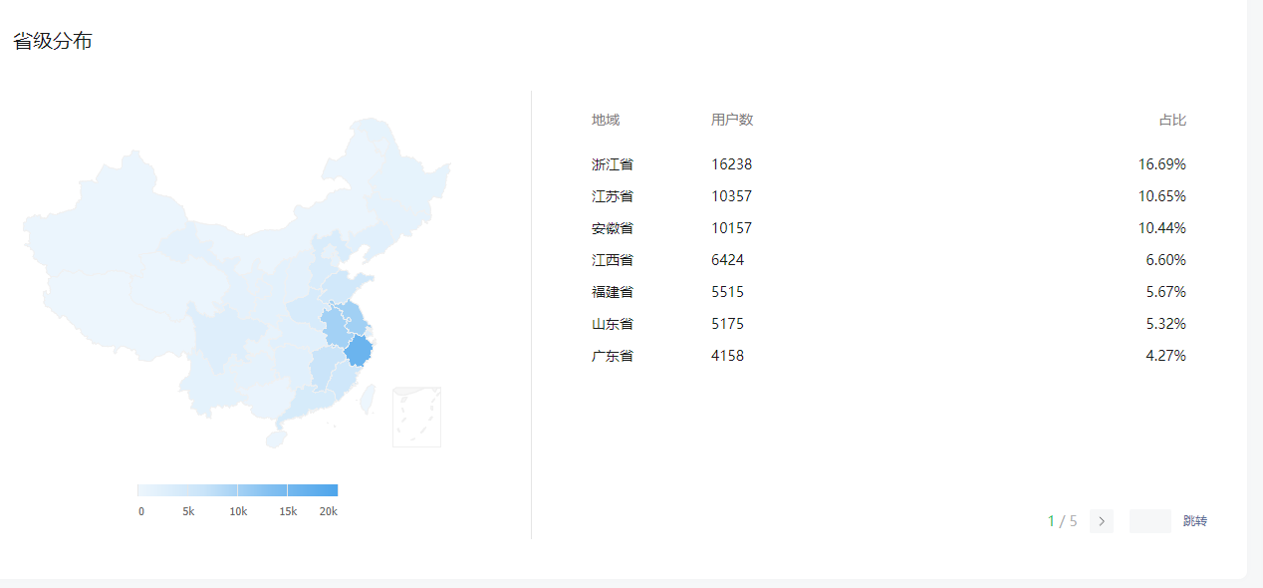Click the percentage 6.60%

coord(1166,260)
